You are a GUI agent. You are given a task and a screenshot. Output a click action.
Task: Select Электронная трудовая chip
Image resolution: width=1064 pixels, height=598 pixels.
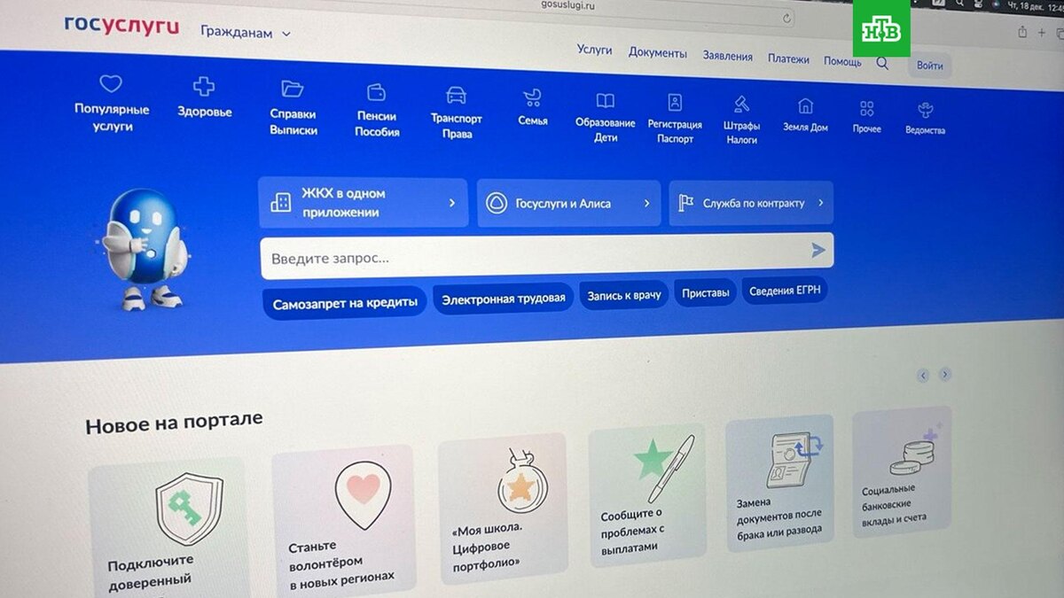(503, 299)
